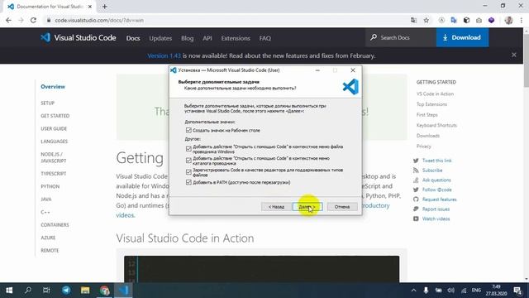Click the RSS icon next to Subscribe
This screenshot has width=529, height=298.
(416, 171)
